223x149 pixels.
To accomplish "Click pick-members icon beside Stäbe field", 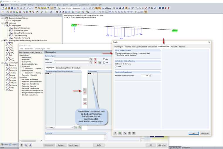I will (91, 59).
